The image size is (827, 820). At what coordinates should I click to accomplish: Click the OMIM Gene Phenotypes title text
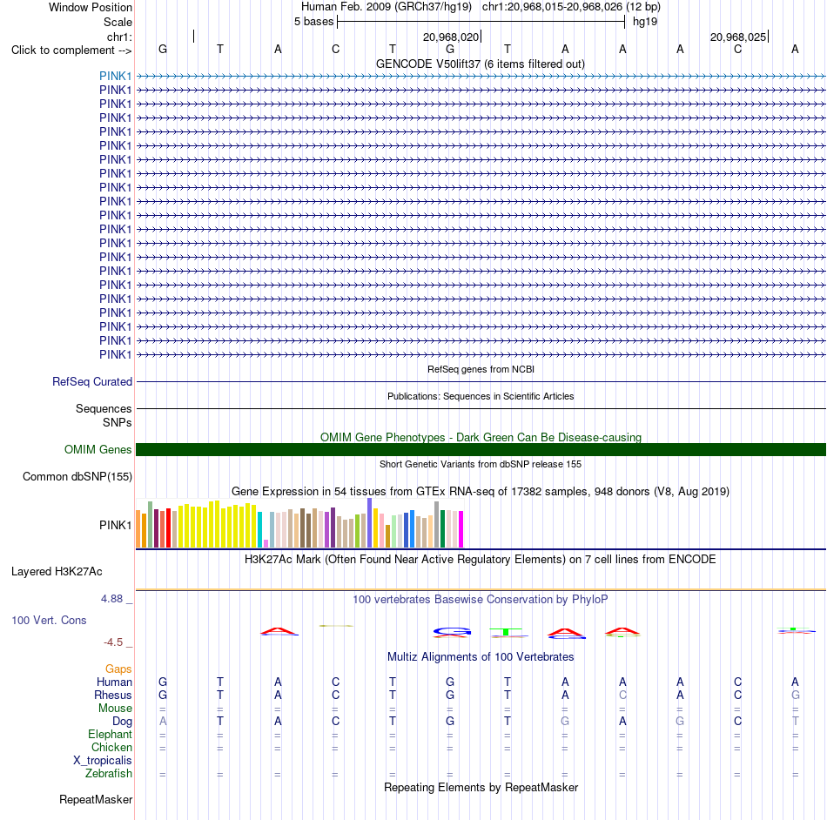click(x=481, y=437)
